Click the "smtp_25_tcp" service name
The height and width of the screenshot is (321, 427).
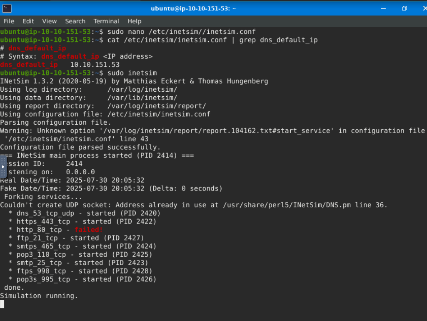[39, 263]
